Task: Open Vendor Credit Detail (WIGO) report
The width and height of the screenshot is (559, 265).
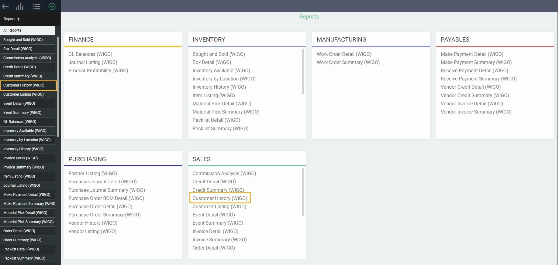Action: pos(471,87)
